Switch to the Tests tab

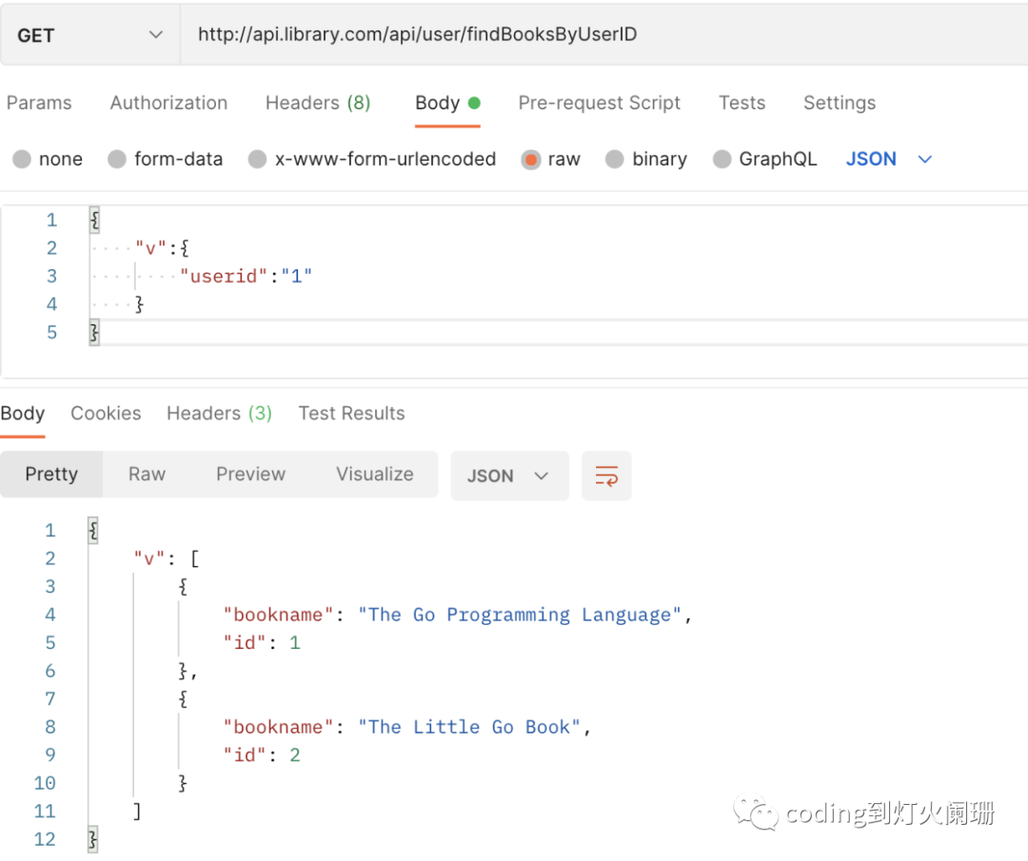click(x=741, y=103)
